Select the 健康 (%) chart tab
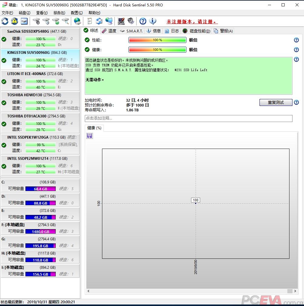 click(94, 128)
